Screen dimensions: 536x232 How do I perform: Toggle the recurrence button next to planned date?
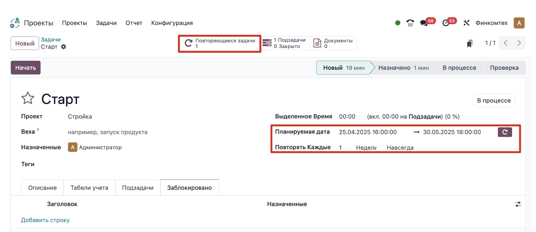[x=505, y=132]
